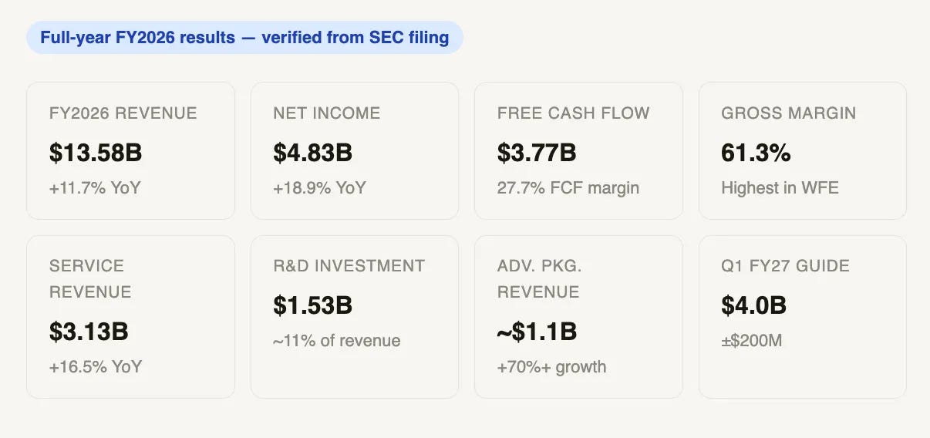The image size is (930, 438).
Task: Click the ~$1.1B packaging revenue figure
Action: tap(537, 332)
